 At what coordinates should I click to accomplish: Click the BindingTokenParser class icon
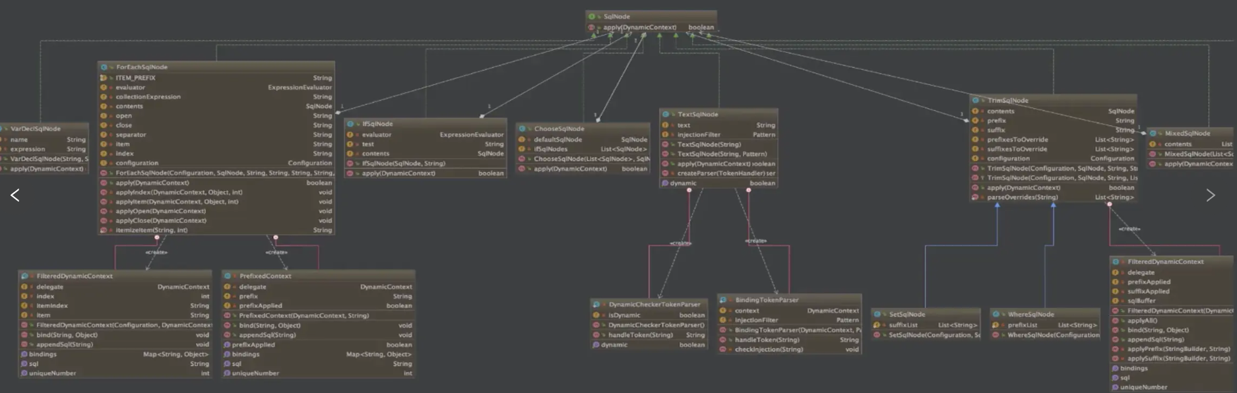tap(724, 300)
